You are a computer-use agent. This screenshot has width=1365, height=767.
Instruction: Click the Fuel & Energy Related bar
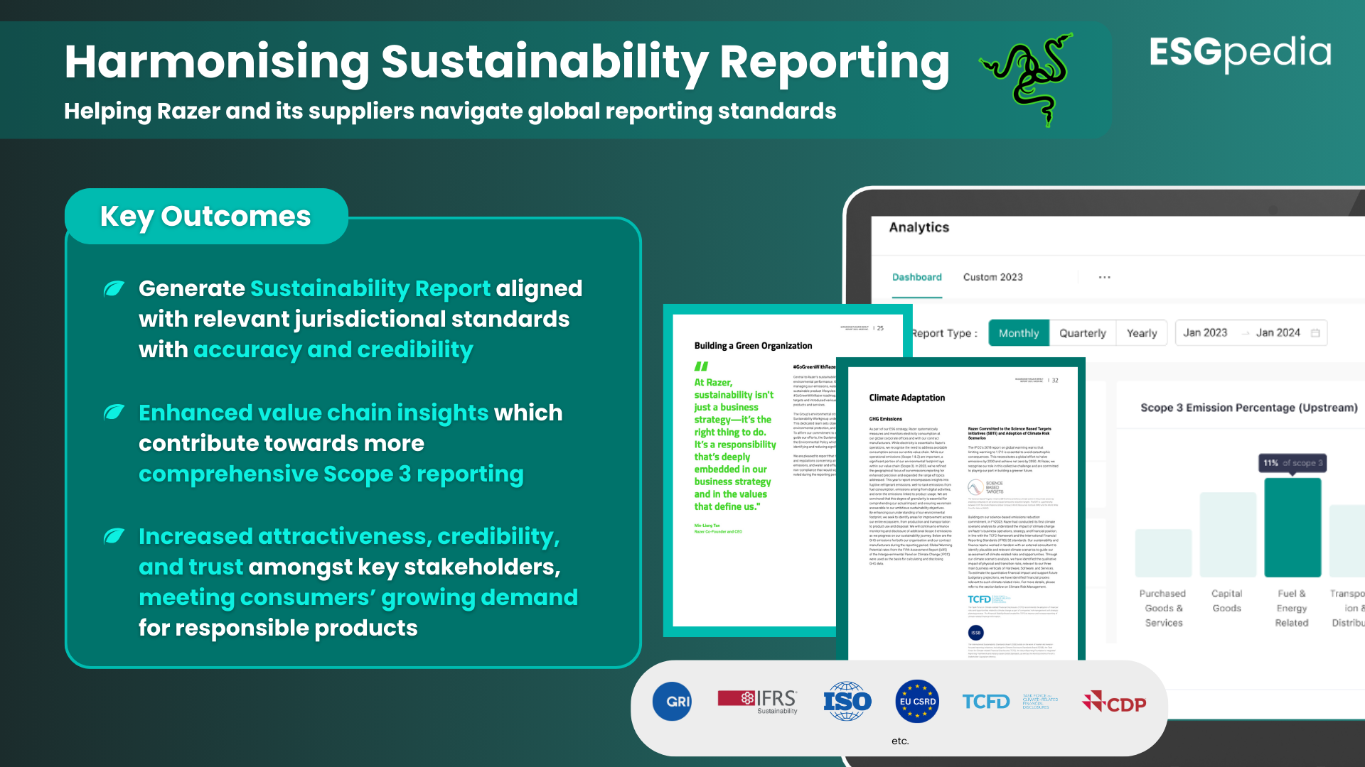(x=1292, y=527)
